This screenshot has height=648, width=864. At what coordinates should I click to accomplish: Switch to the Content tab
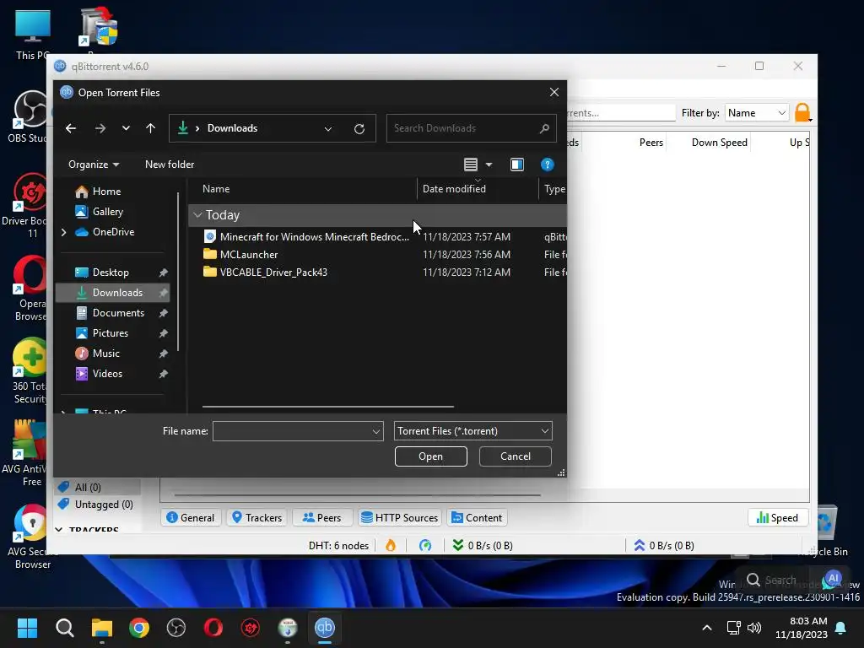477,518
